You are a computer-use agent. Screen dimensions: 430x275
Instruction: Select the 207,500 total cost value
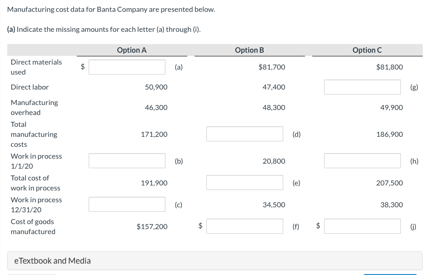click(390, 183)
